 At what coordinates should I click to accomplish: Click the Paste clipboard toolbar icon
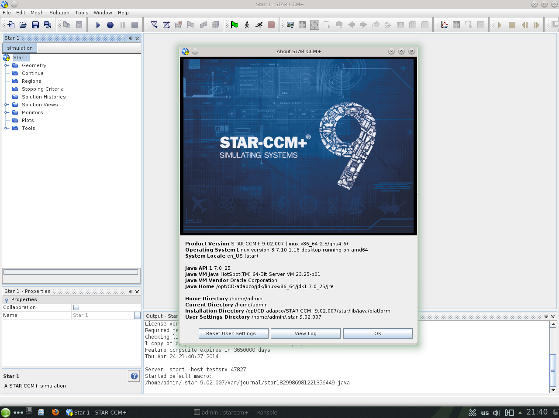[79, 25]
